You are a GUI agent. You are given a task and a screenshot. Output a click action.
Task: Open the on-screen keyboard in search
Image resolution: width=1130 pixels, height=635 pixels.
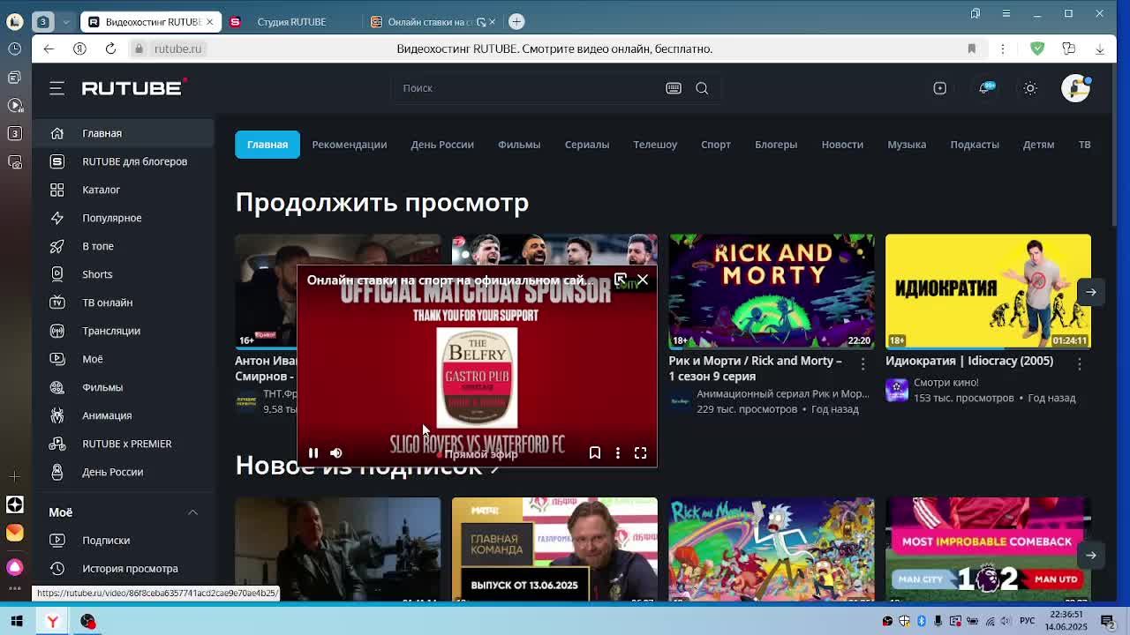pos(674,88)
